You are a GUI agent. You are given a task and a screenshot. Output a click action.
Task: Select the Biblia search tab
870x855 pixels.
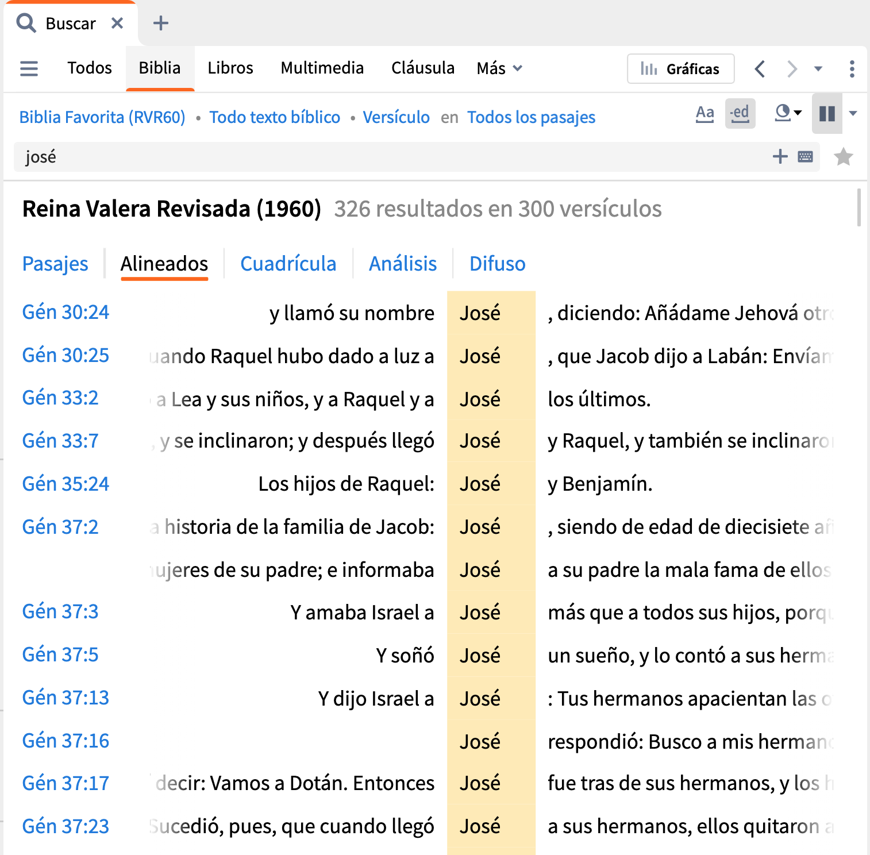(x=160, y=68)
